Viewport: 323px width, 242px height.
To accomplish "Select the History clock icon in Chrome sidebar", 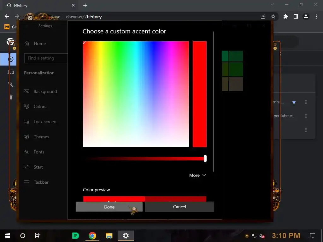I will pyautogui.click(x=11, y=59).
